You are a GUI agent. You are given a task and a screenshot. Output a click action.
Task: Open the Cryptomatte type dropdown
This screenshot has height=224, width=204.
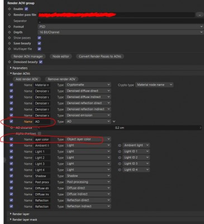(88, 85)
